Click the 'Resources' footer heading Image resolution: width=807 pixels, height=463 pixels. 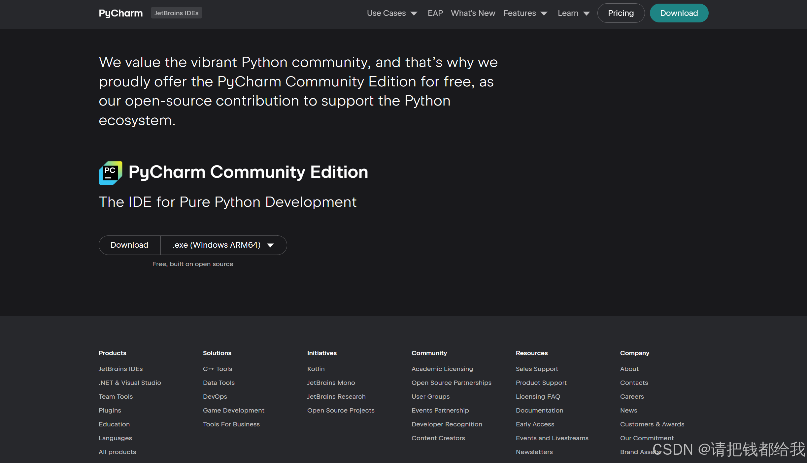pos(531,353)
